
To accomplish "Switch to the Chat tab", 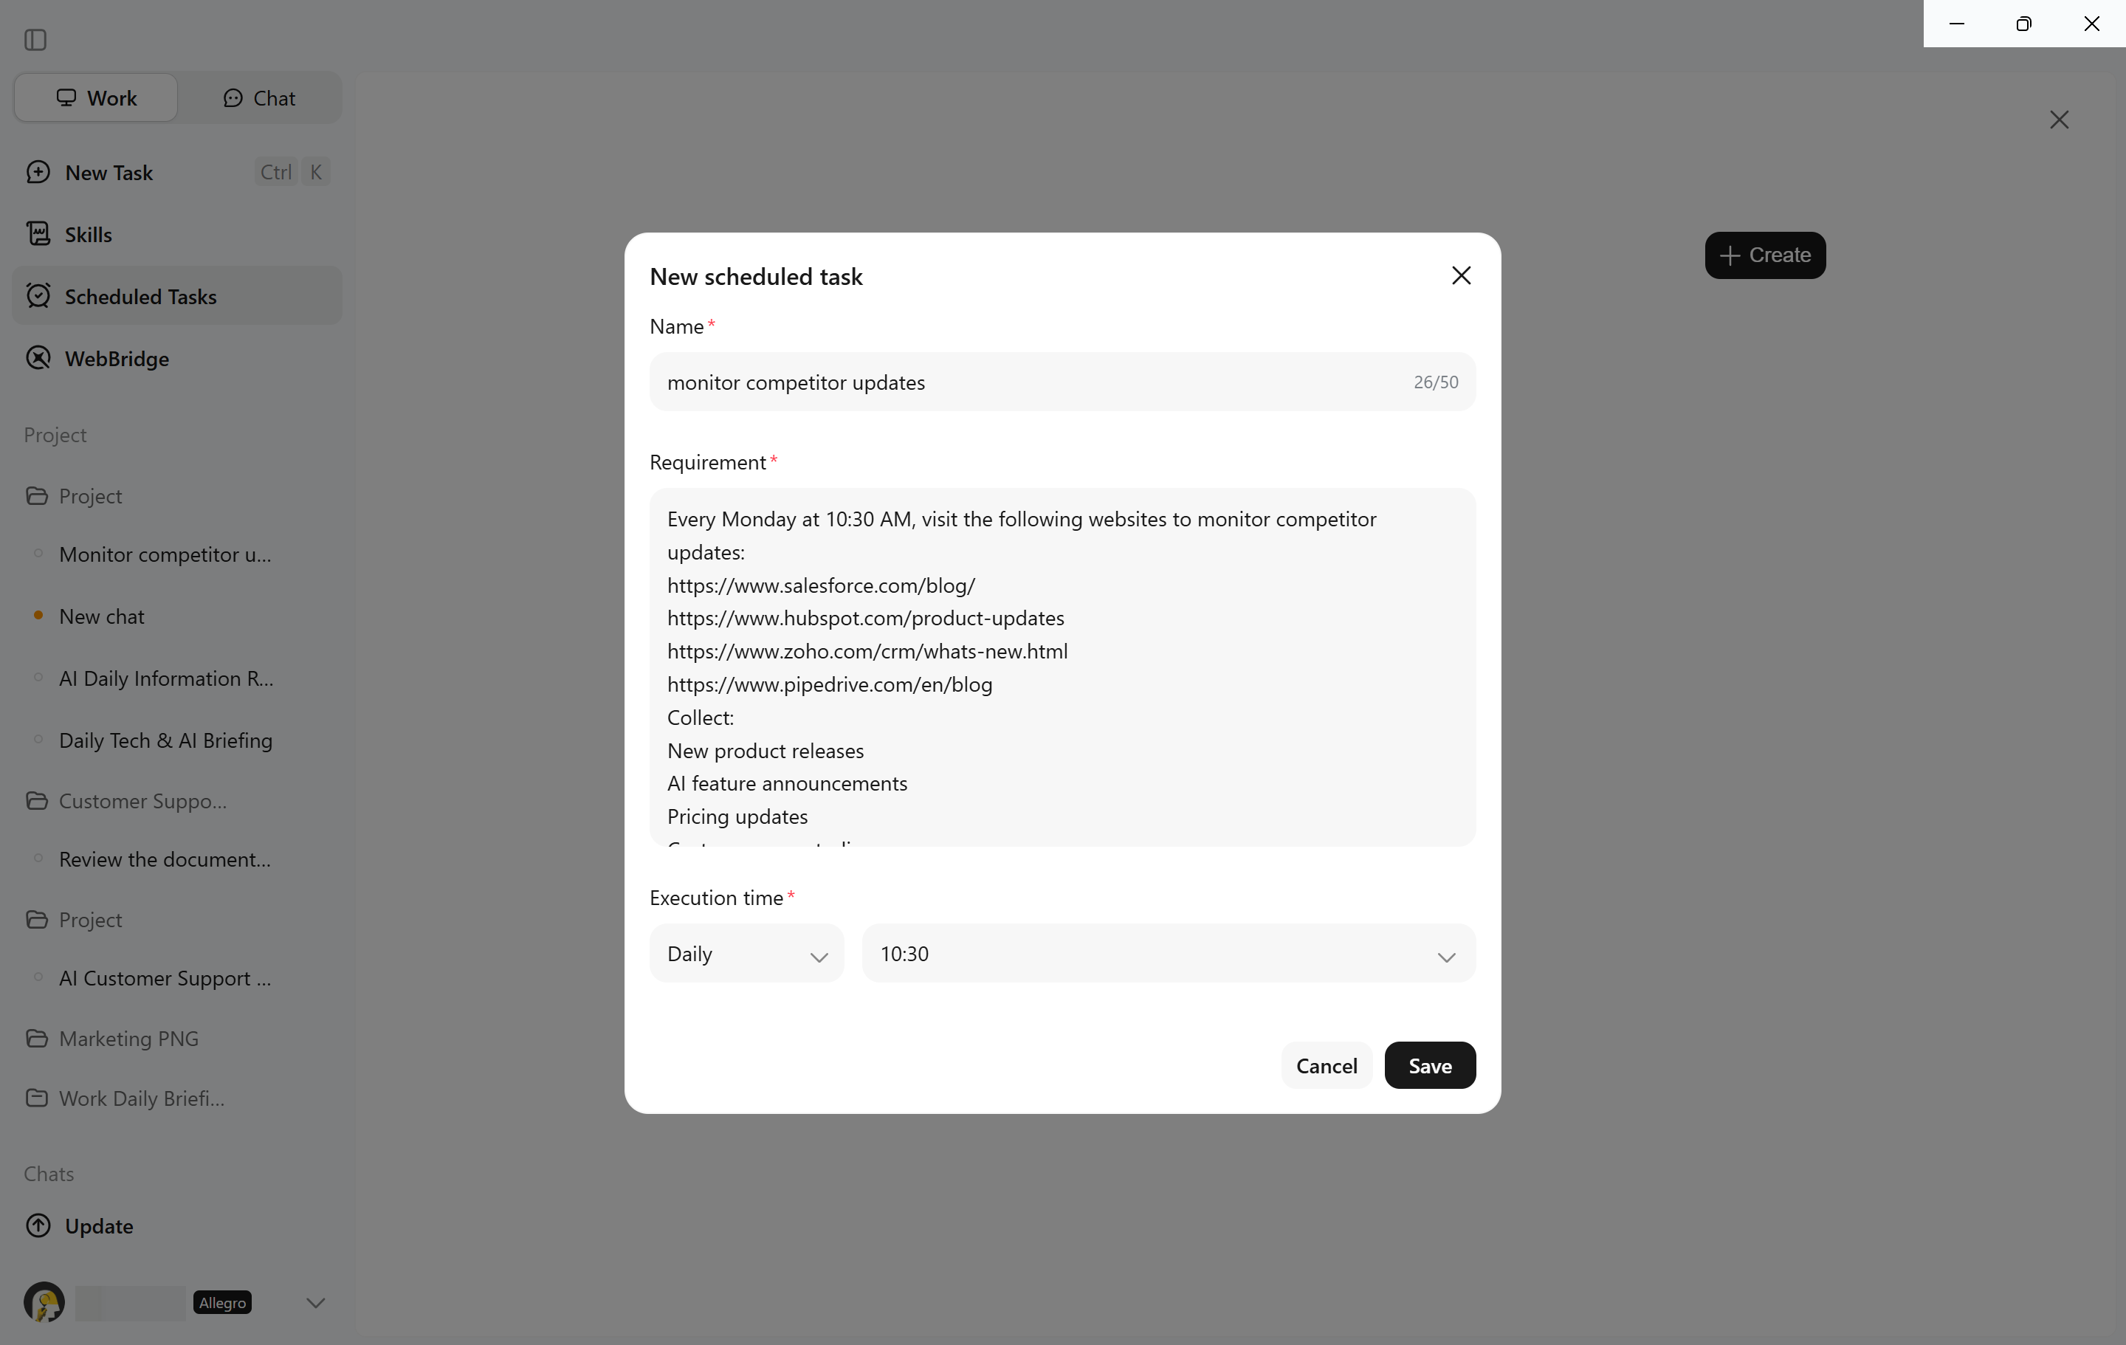I will click(x=260, y=98).
